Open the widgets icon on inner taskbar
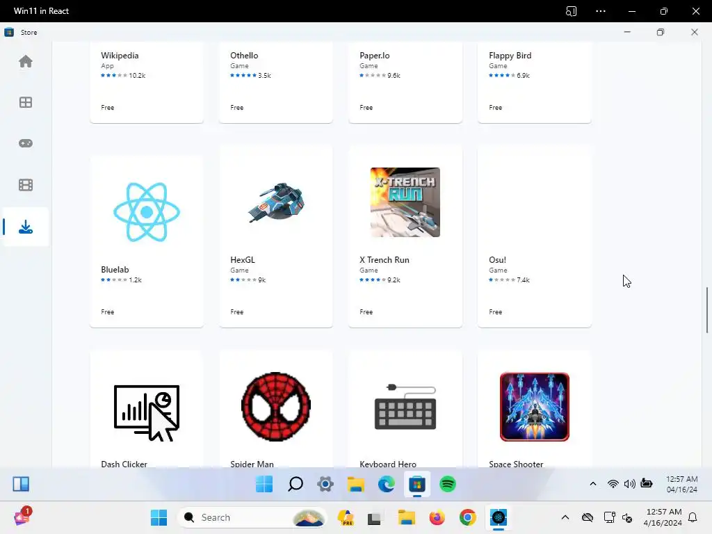 click(x=21, y=484)
